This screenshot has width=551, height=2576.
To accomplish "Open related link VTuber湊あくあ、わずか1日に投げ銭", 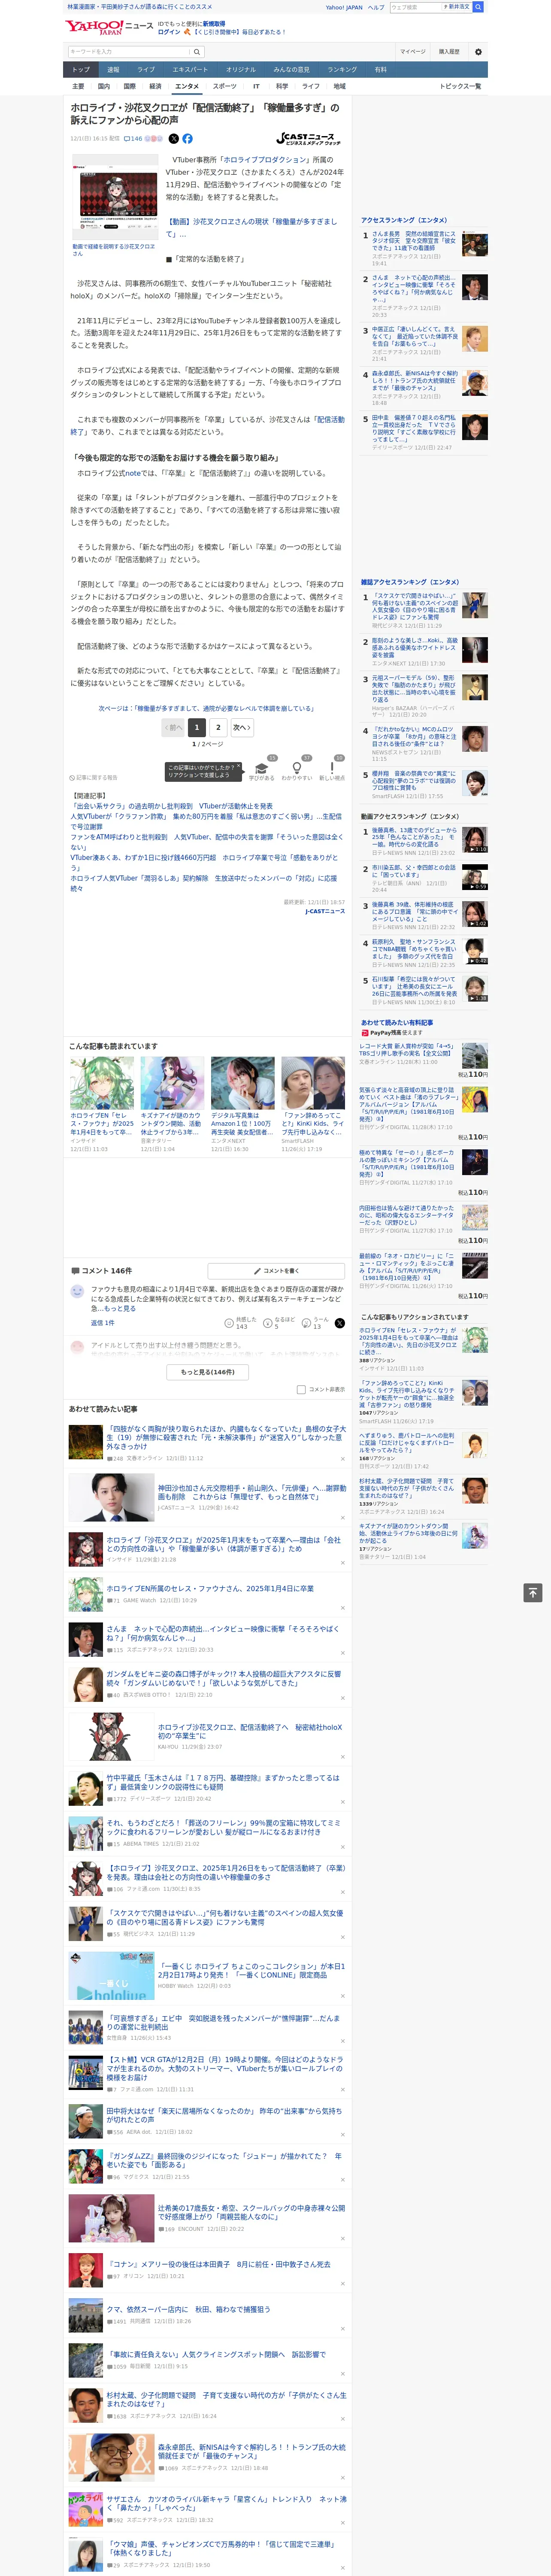I will 204,862.
